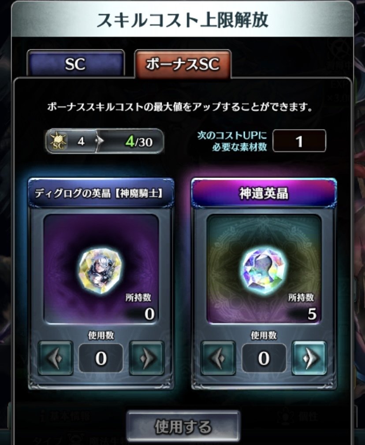Click the ディグログの英晶 owned count of 0

149,314
